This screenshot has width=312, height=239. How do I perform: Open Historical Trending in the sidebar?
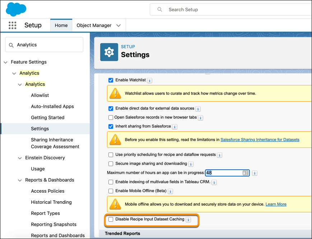tap(51, 202)
